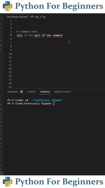This screenshot has height=188, width=105.
Task: Place cursor in the '# Comment here' line
Action: tap(27, 32)
